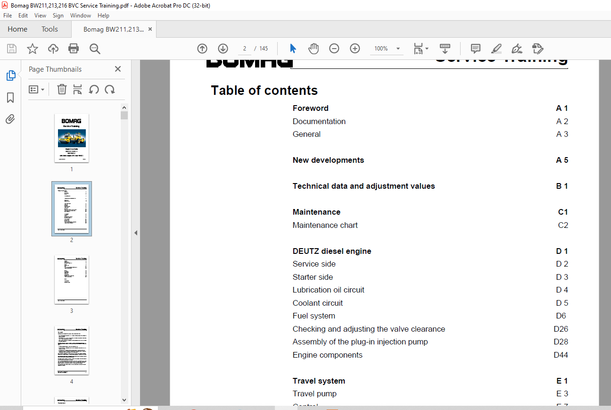The height and width of the screenshot is (410, 611).
Task: Click the insert pages icon in thumbnails
Action: pyautogui.click(x=78, y=89)
